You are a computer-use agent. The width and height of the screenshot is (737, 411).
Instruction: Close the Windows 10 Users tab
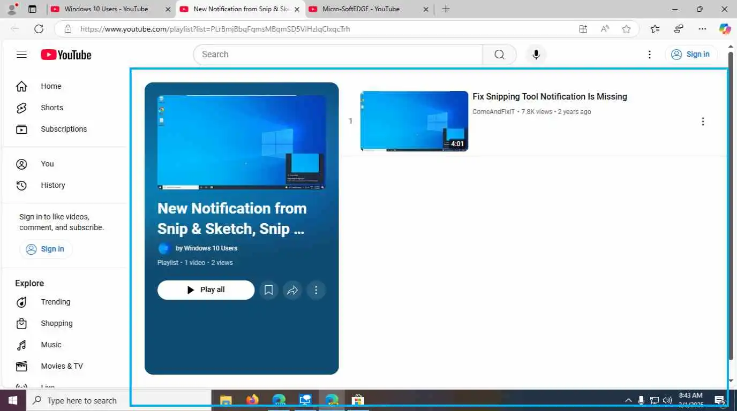point(168,10)
